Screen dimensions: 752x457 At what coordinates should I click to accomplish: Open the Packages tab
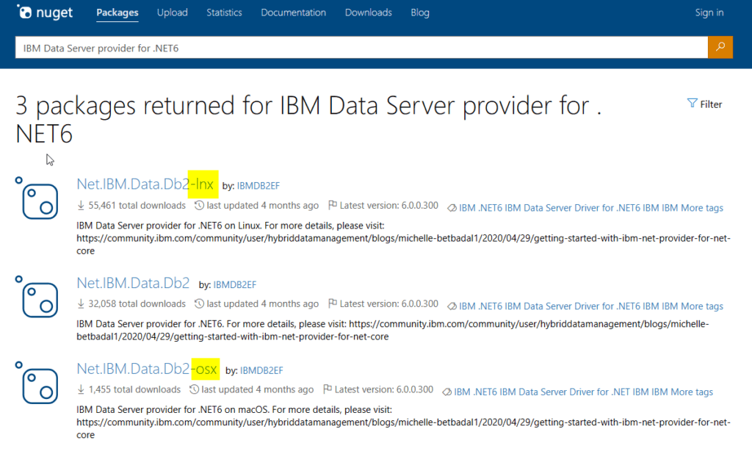coord(117,12)
